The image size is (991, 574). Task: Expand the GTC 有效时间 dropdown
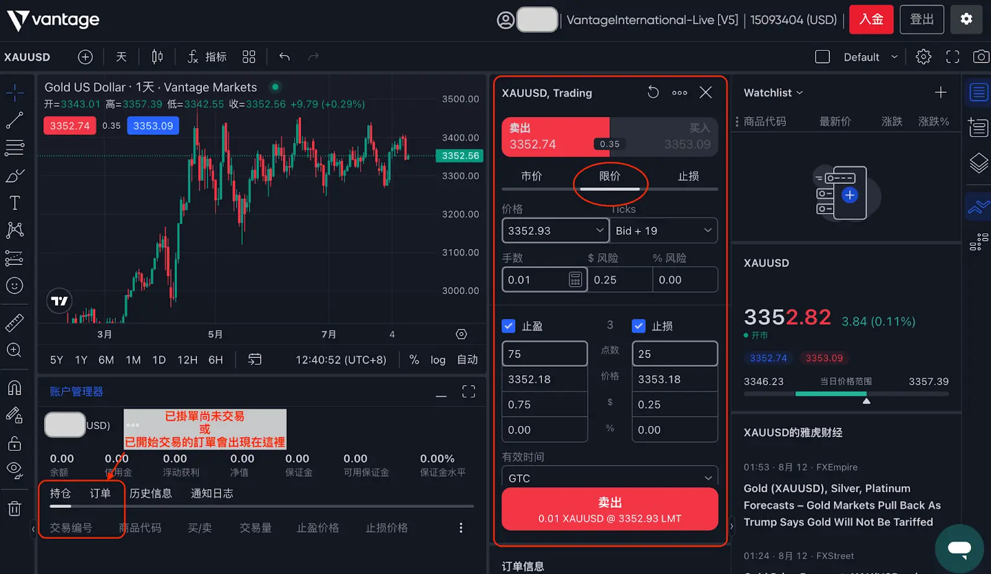pyautogui.click(x=609, y=478)
